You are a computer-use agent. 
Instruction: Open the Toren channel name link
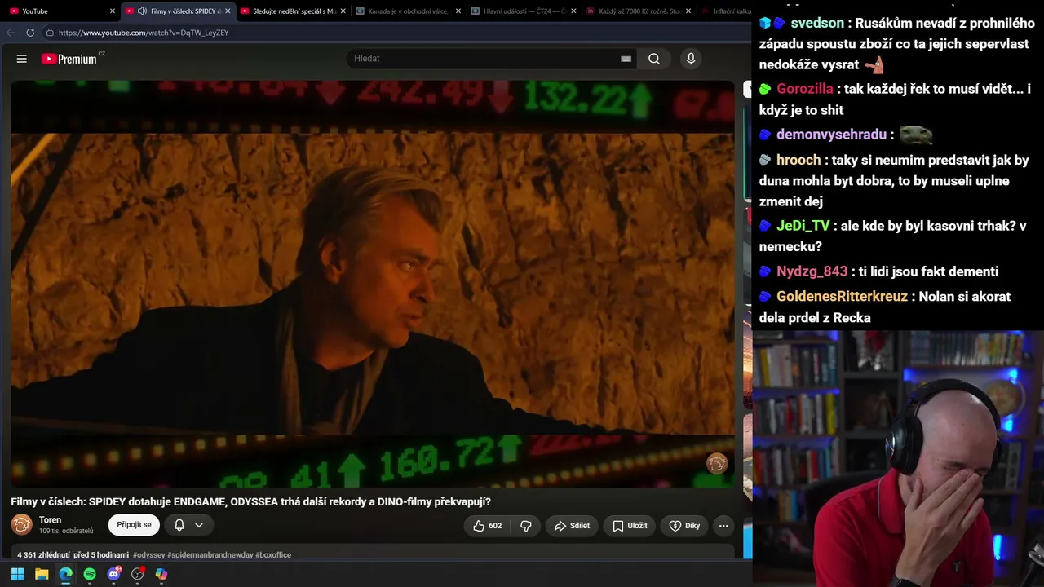tap(50, 520)
